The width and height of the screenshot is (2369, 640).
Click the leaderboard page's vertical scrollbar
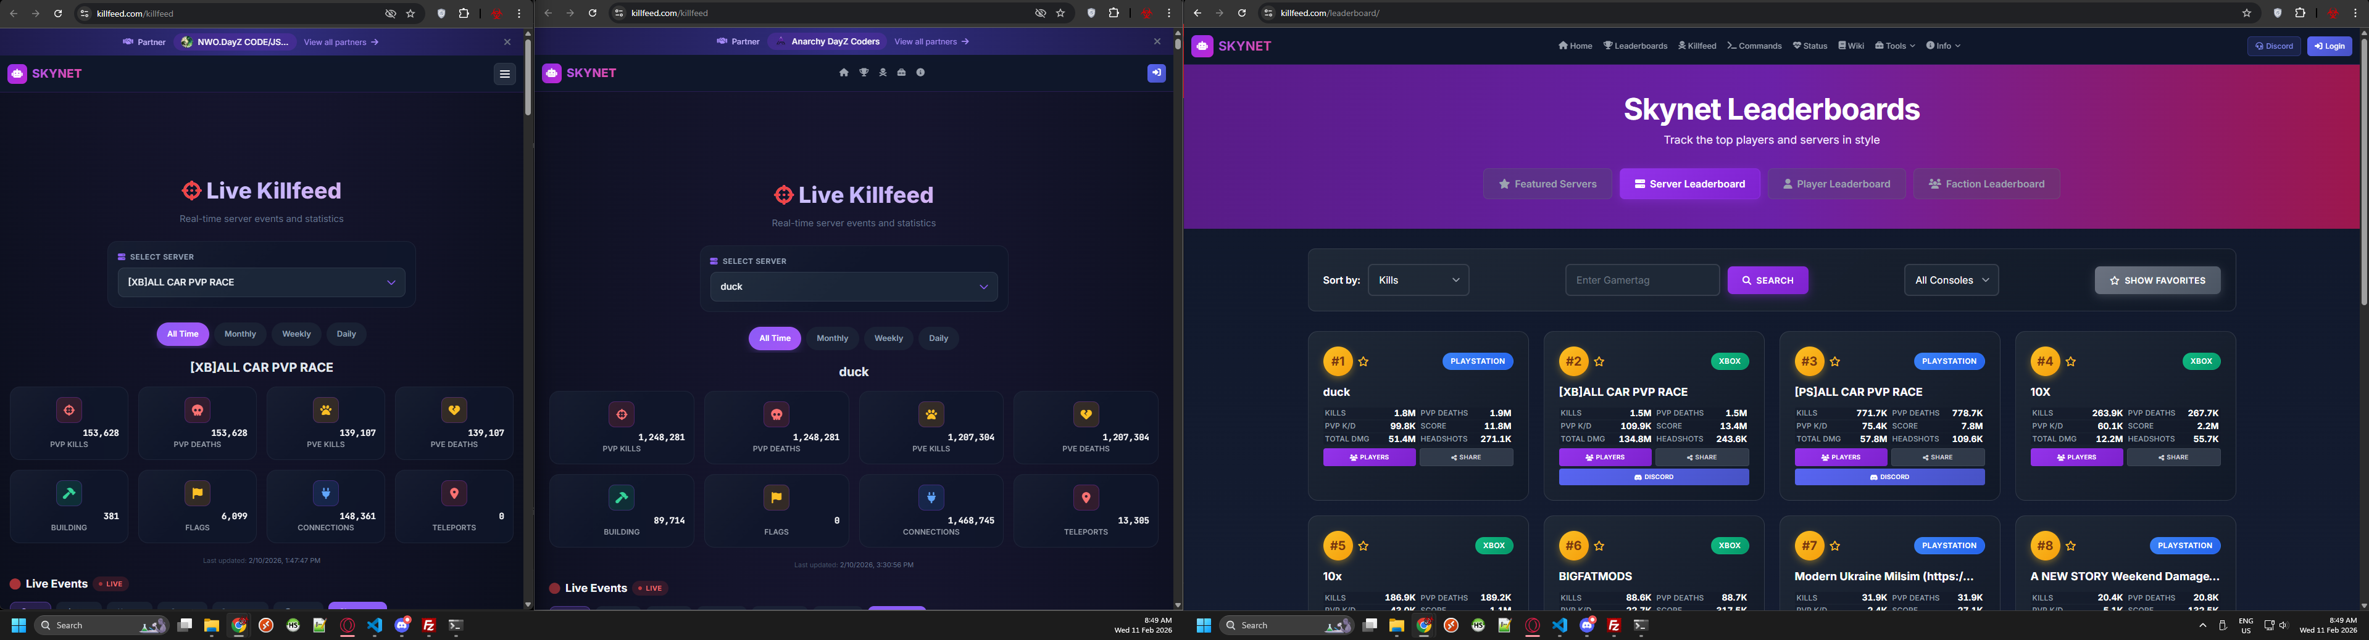(2363, 173)
